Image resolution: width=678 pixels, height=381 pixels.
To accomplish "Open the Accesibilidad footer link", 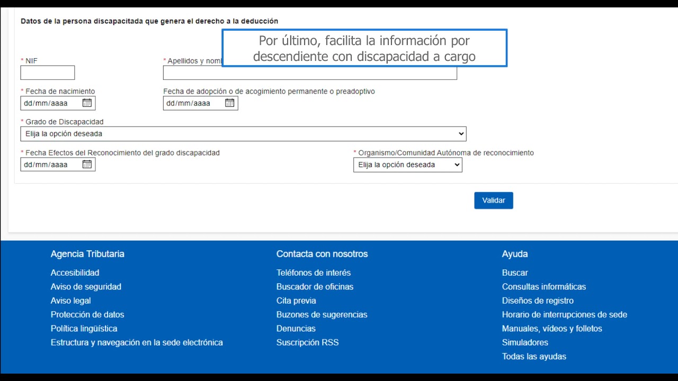I will point(75,273).
